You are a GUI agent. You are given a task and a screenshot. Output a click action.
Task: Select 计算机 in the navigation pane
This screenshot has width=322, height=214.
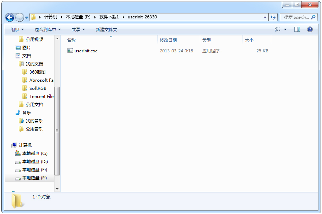25,145
